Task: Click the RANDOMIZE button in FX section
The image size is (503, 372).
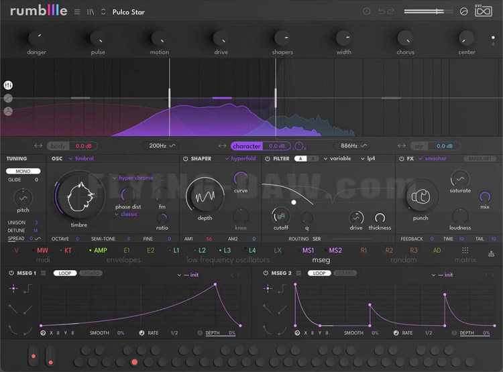Action: [480, 159]
